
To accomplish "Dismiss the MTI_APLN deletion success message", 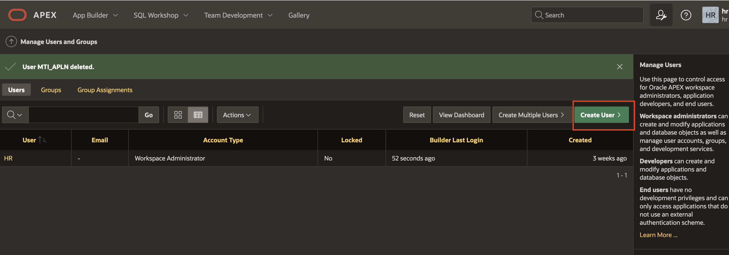I will click(x=620, y=67).
